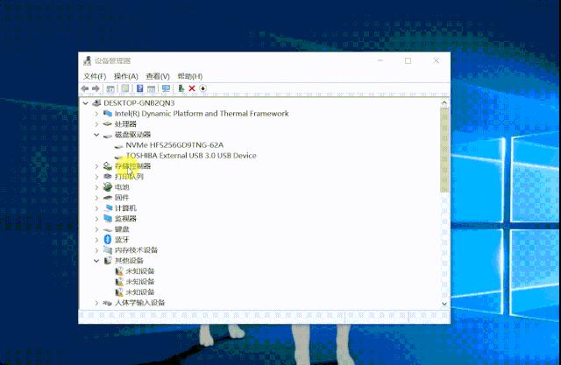Select NVMe HFS256GD9TNG-62A drive
Screen dimensions: 561x365
pyautogui.click(x=174, y=145)
